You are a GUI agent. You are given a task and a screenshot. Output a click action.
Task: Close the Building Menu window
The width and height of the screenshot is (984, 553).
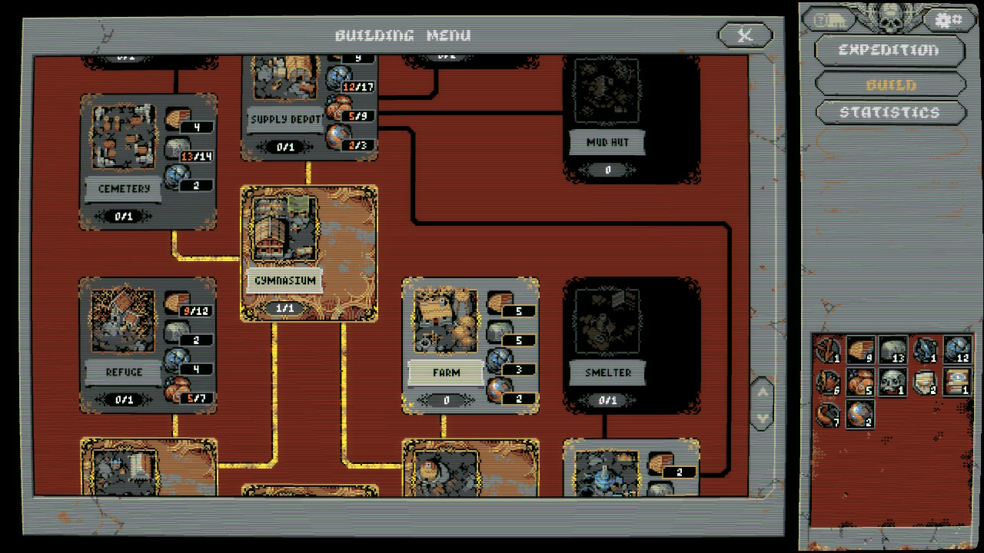(744, 35)
